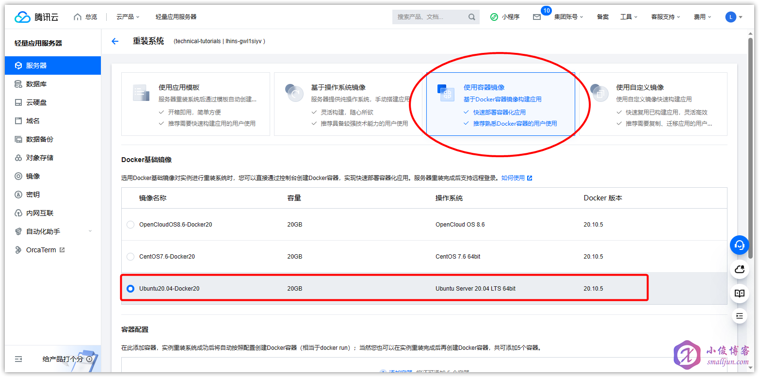Click the magnifier search icon
759x377 pixels.
471,17
